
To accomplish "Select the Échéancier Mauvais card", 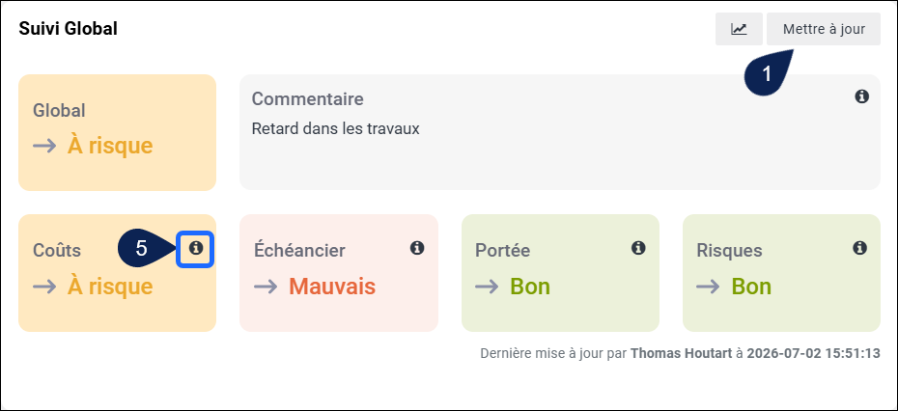I will coord(339,273).
